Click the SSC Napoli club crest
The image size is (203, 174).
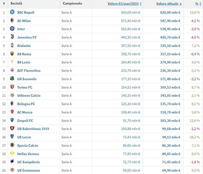pos(12,12)
